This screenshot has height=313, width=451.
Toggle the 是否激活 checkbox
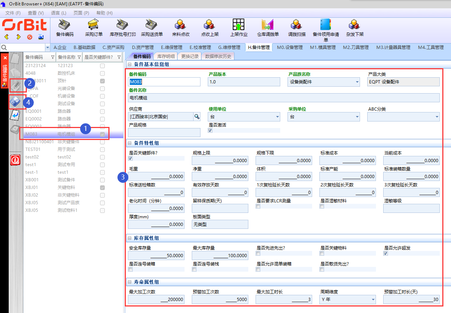coord(210,131)
